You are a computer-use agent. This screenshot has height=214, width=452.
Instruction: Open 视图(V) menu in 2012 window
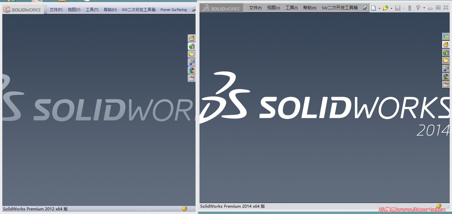pos(74,10)
